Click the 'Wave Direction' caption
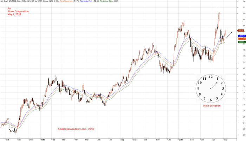Viewport: 246px width, 141px height. click(212, 106)
